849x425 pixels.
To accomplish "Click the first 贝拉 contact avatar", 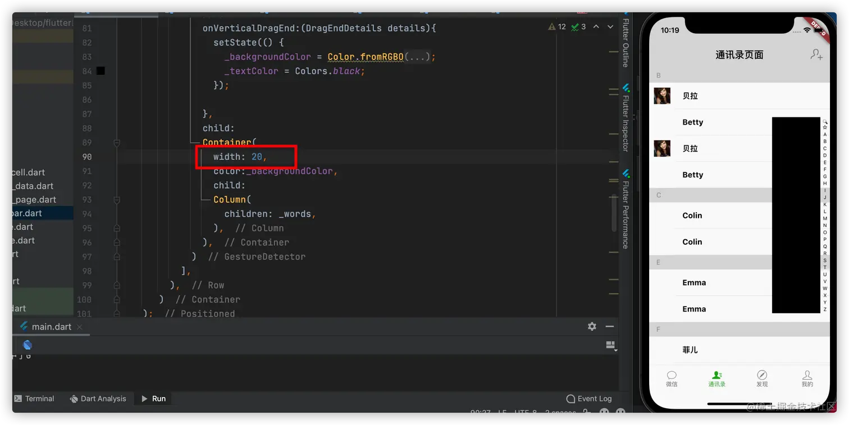I will 662,95.
